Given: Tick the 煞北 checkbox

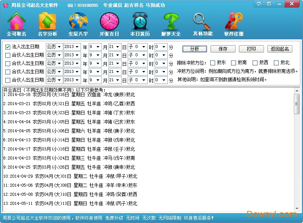Looking at the screenshot, I should pos(276,63).
